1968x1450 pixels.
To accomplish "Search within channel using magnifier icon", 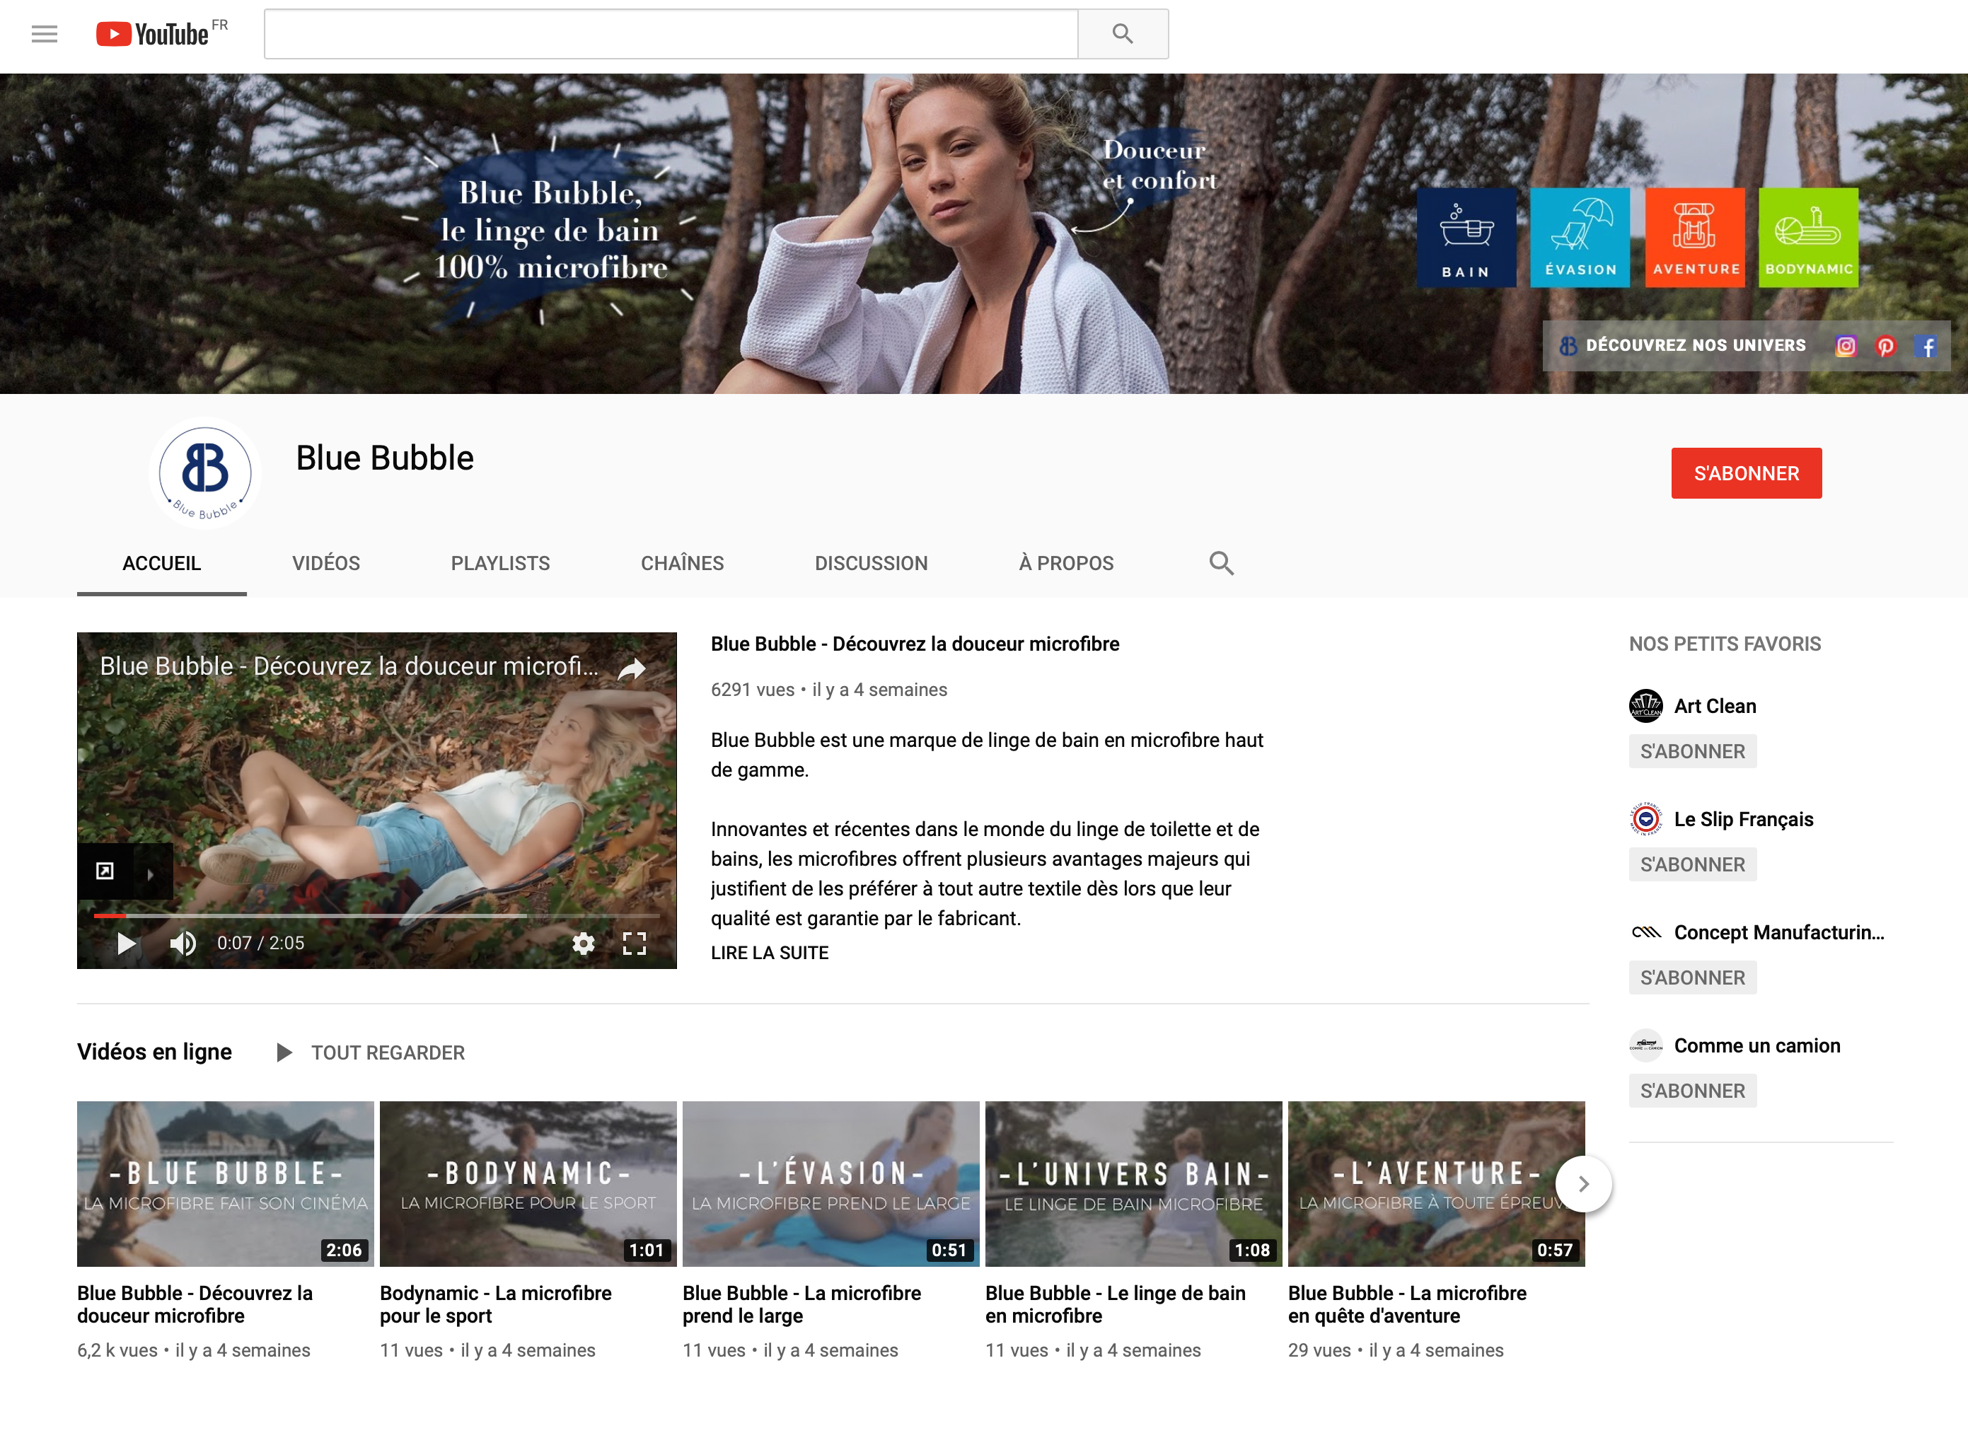I will tap(1221, 564).
